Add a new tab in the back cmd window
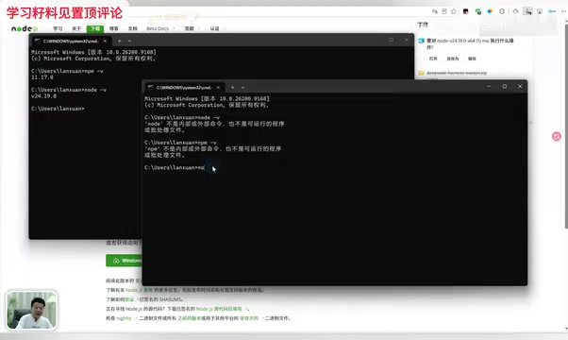This screenshot has width=568, height=340. (119, 41)
